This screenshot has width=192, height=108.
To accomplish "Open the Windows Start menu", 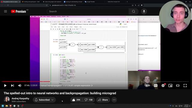I will point(3,106).
